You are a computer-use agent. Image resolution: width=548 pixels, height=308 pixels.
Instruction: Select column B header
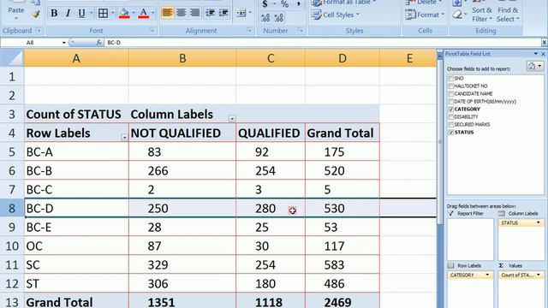(182, 58)
